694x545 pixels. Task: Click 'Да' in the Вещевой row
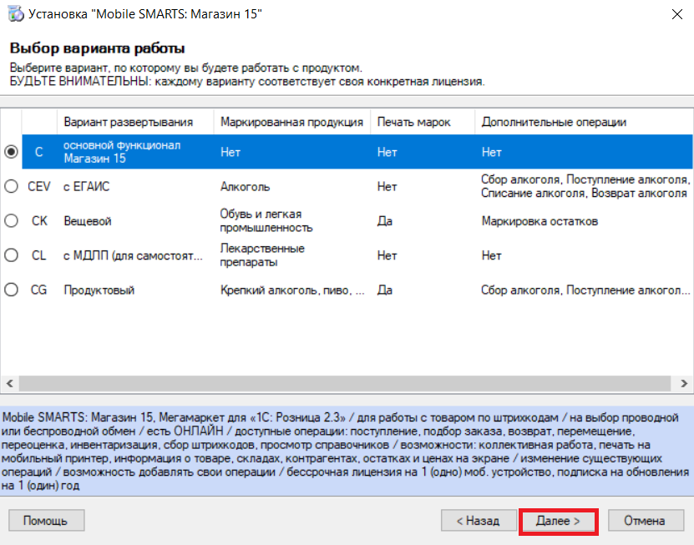(x=385, y=221)
